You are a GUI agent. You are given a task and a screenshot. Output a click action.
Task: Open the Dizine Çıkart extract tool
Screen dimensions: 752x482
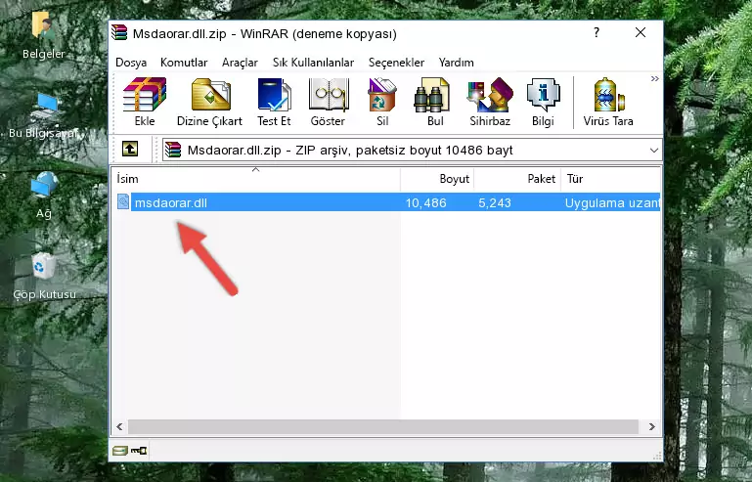click(x=209, y=102)
